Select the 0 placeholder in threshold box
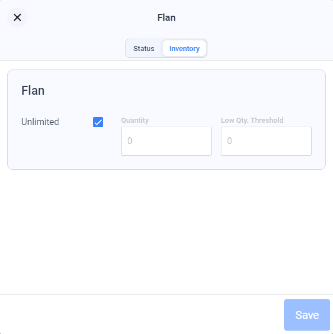 tap(229, 141)
